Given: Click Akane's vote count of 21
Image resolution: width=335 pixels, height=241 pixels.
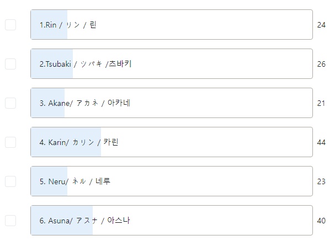Looking at the screenshot, I should click(322, 103).
